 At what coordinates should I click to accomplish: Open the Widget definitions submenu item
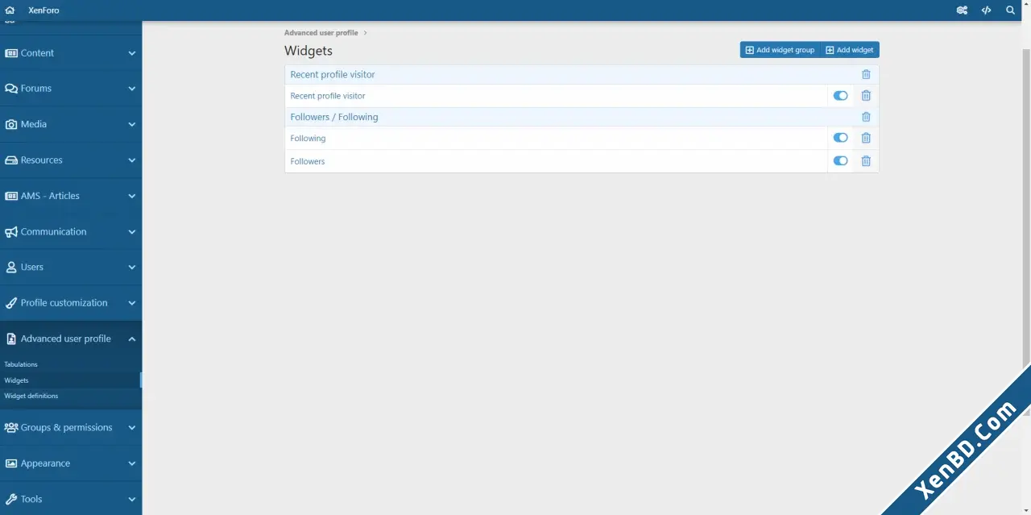point(31,396)
